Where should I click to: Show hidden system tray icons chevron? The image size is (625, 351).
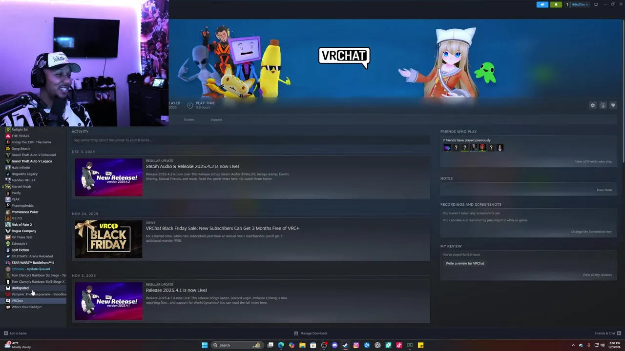pyautogui.click(x=574, y=345)
